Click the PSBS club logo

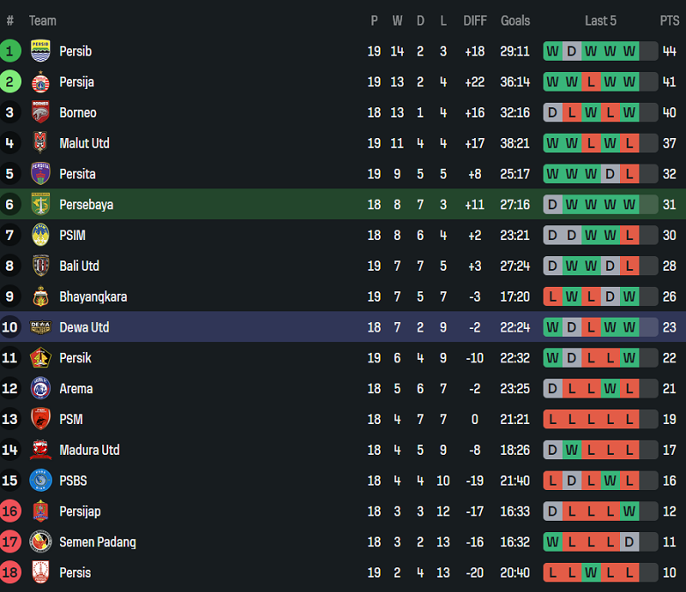40,480
